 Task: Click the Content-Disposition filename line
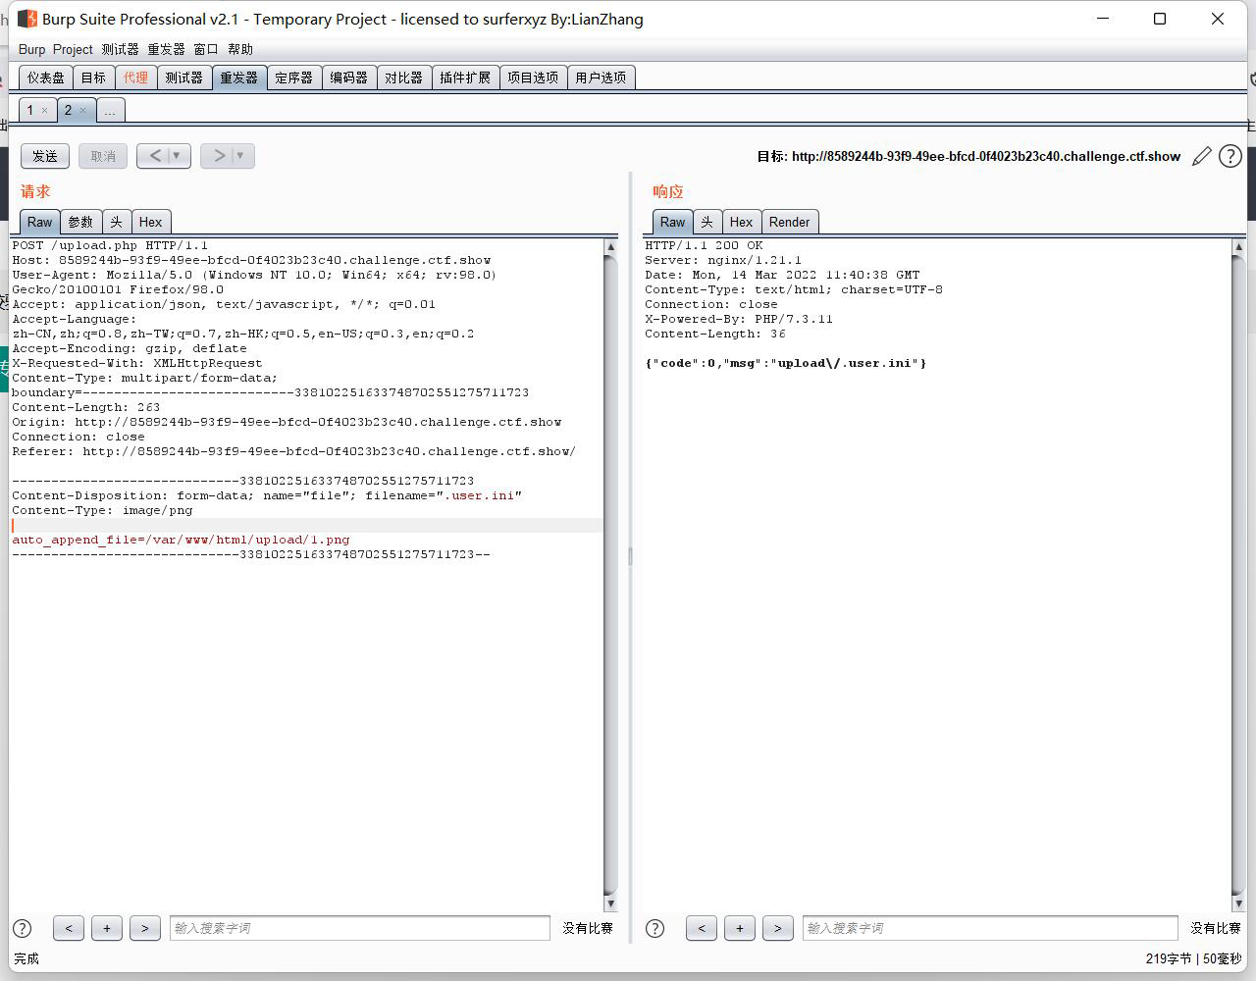(267, 495)
